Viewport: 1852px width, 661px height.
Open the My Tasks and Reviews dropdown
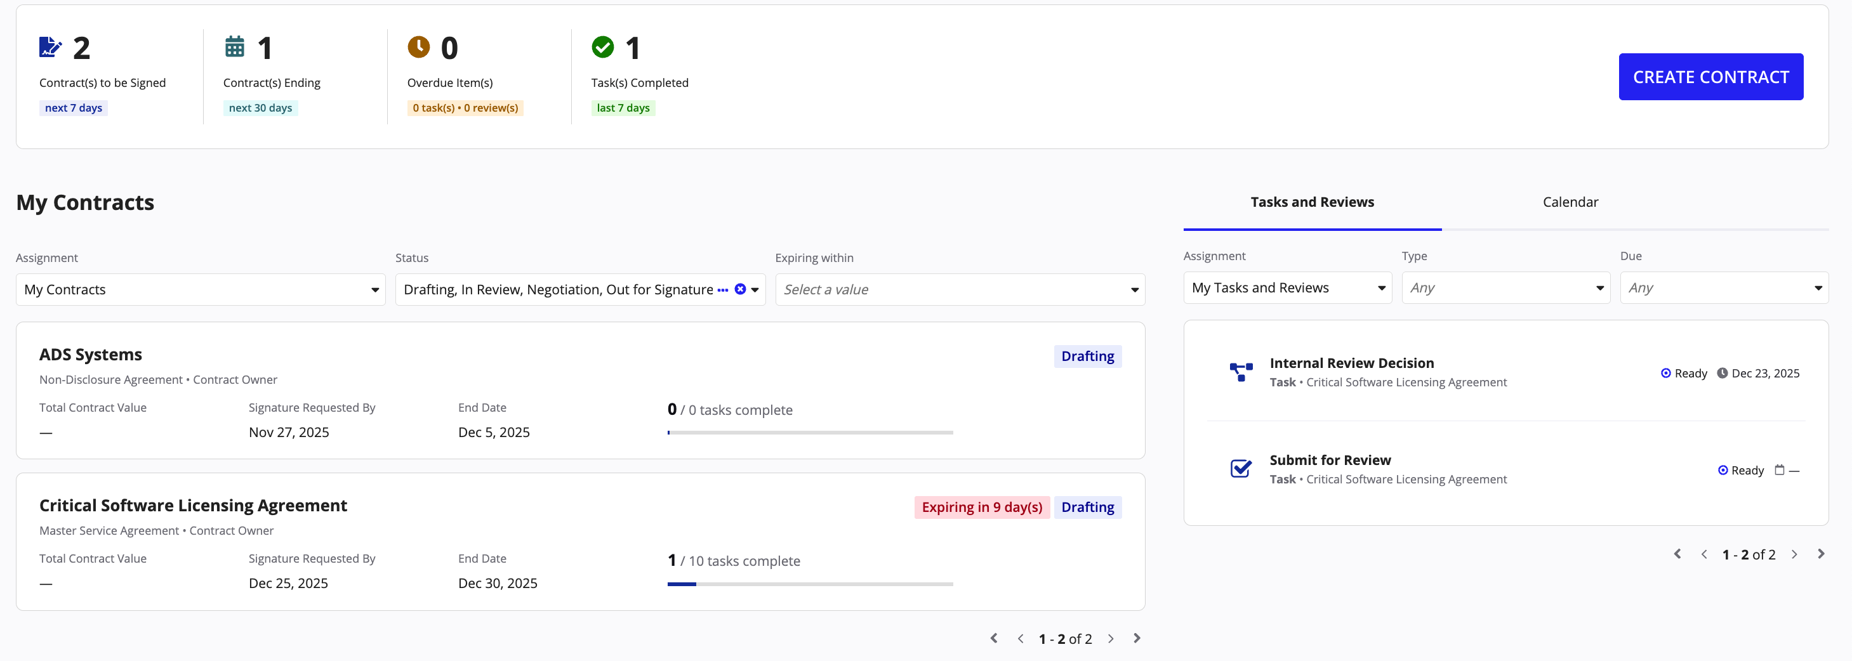pyautogui.click(x=1288, y=287)
